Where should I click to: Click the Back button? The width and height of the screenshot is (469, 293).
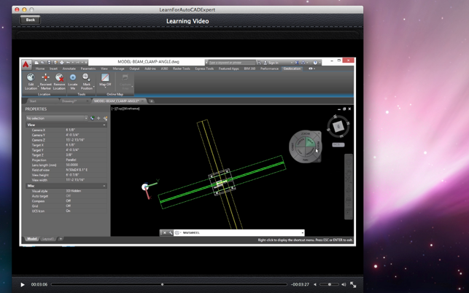click(x=31, y=20)
